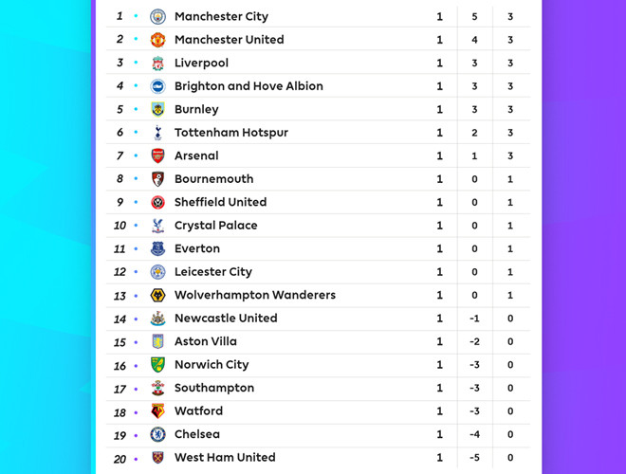
Task: Click the Chelsea club crest
Action: (157, 434)
